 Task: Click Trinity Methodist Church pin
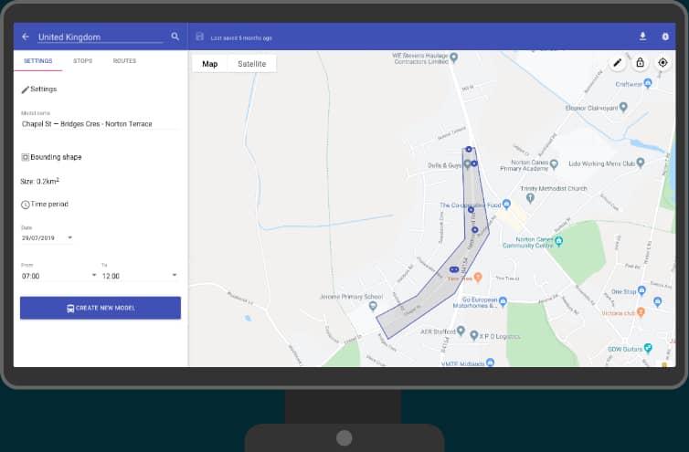530,198
